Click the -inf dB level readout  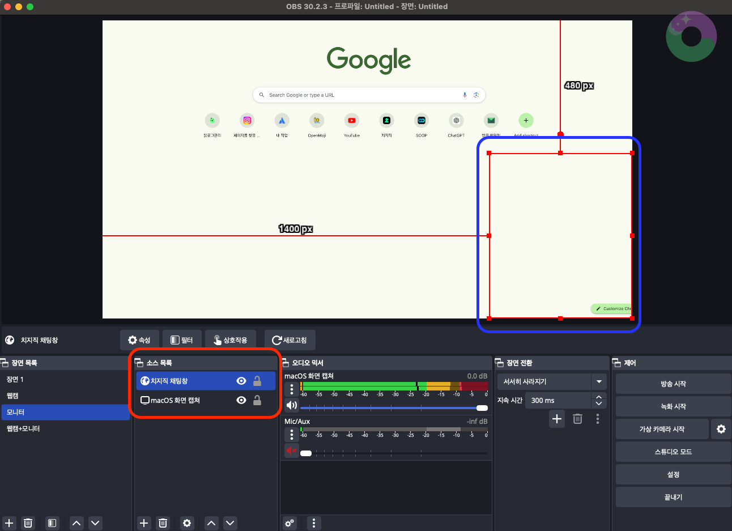[477, 422]
